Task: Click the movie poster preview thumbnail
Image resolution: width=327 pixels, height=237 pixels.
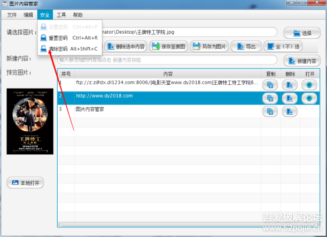Action: pyautogui.click(x=30, y=121)
